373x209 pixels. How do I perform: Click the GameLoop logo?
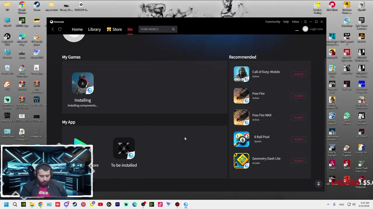57,22
